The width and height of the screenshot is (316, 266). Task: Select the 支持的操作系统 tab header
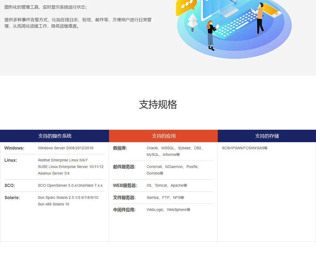[x=55, y=136]
